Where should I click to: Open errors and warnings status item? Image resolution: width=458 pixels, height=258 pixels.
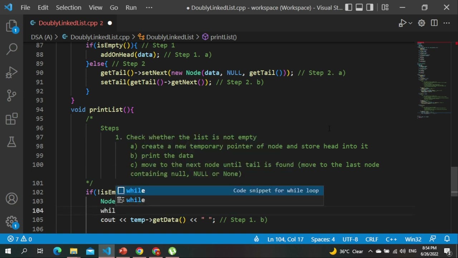(20, 239)
